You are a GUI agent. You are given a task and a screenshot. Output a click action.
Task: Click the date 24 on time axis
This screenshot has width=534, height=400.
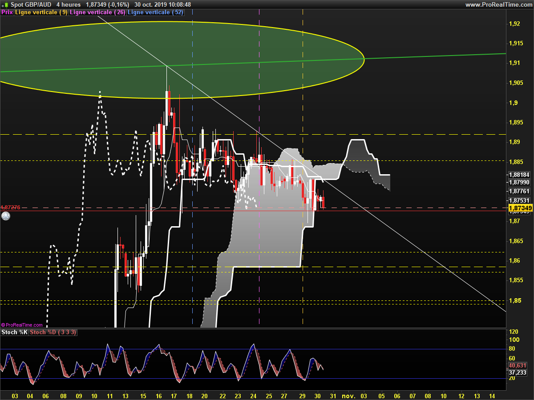click(253, 396)
